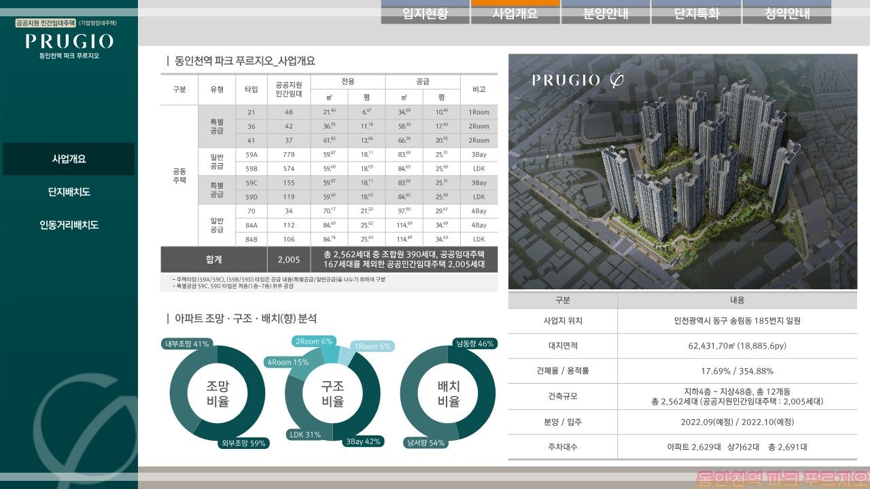The width and height of the screenshot is (870, 489).
Task: Click the 2,005 total units cell
Action: (x=289, y=259)
